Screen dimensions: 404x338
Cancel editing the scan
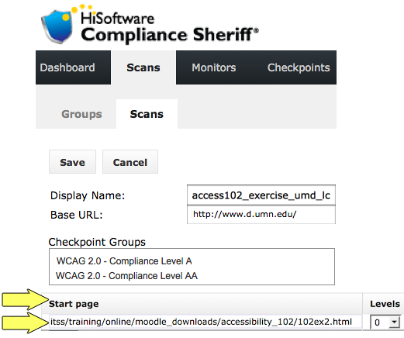click(130, 162)
